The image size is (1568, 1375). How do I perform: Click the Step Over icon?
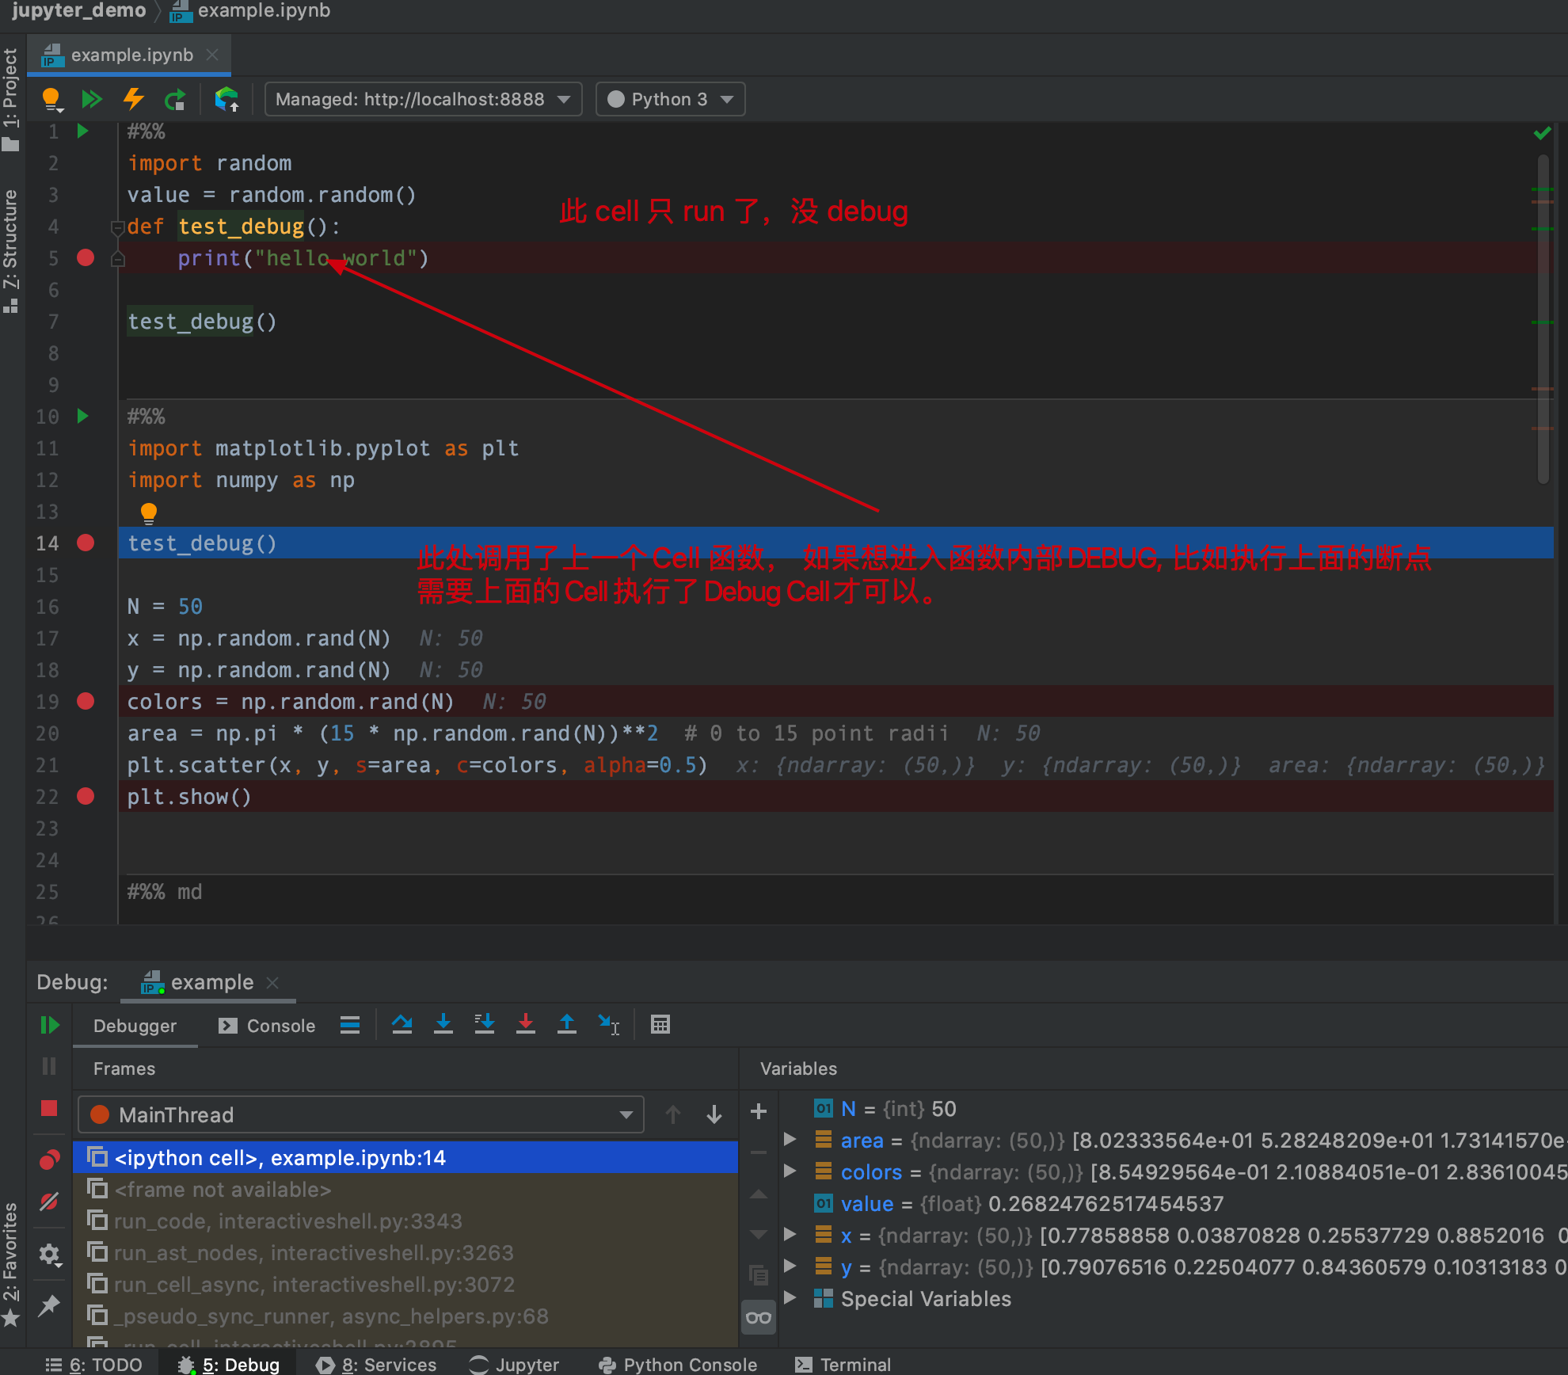click(402, 1025)
